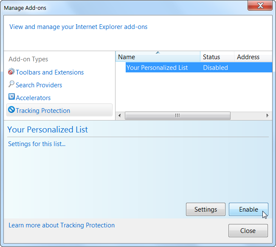276x247 pixels.
Task: Click the horizontal scrollbar thumb
Action: (177, 116)
